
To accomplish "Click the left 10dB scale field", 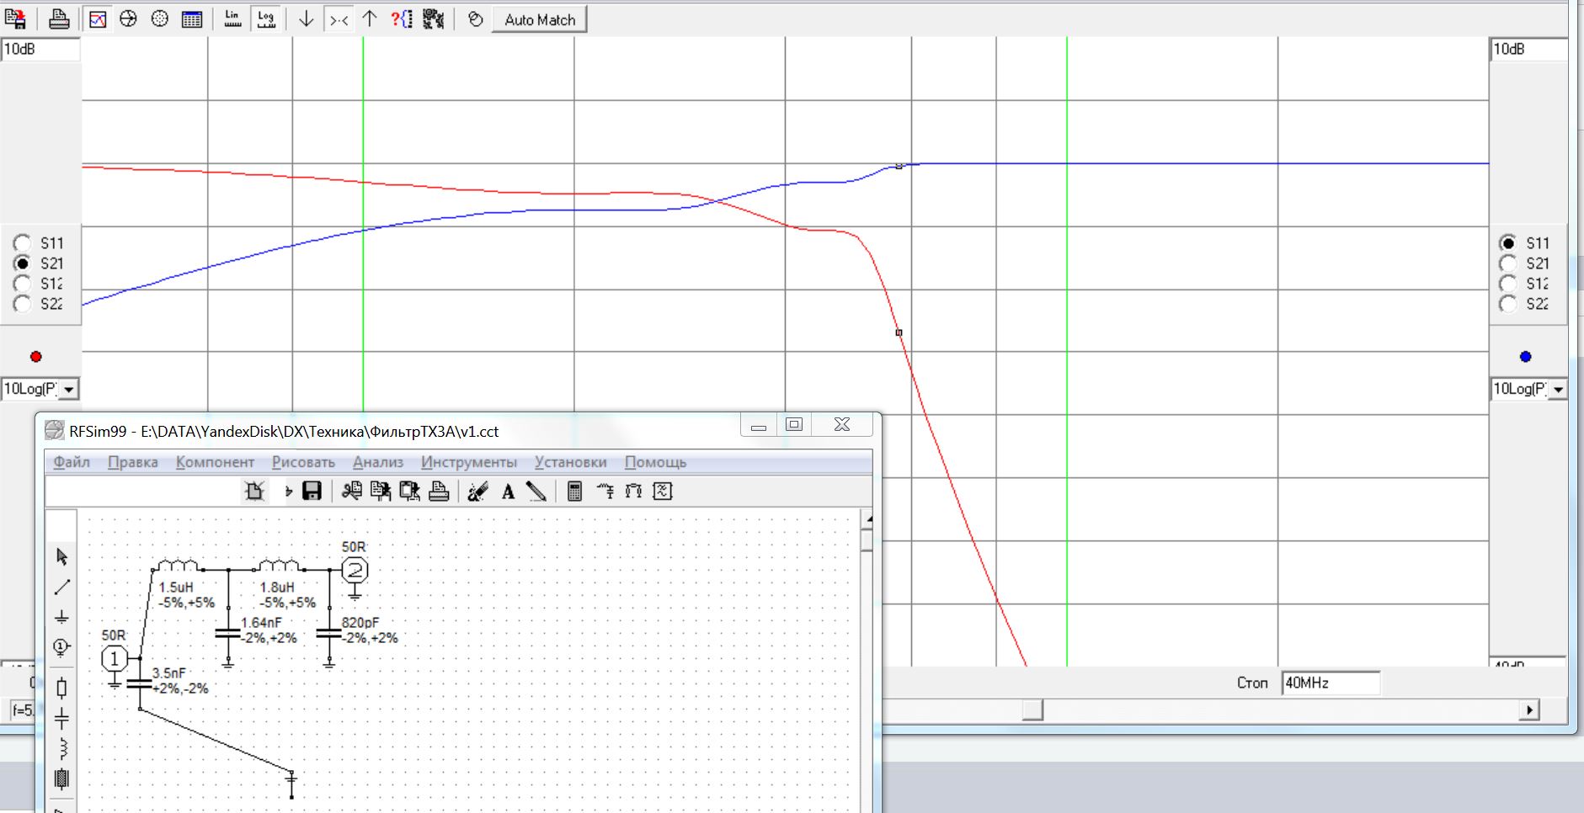I will pyautogui.click(x=40, y=50).
